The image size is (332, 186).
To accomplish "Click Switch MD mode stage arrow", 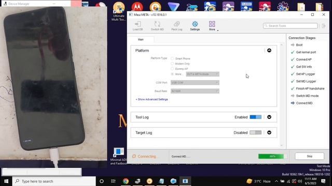I will (293, 96).
